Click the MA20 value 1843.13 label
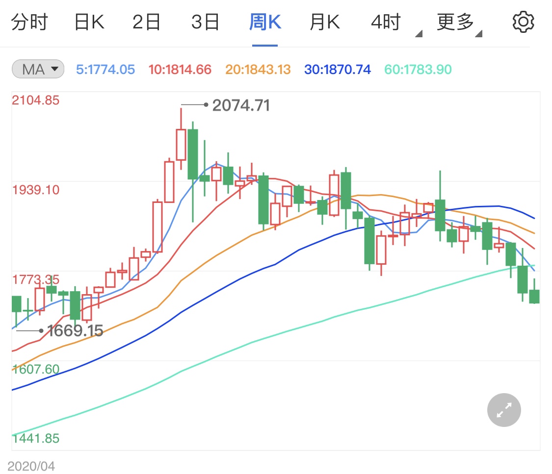Image resolution: width=552 pixels, height=474 pixels. (258, 70)
